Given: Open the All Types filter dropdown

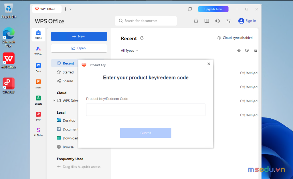Looking at the screenshot, I should 129,51.
